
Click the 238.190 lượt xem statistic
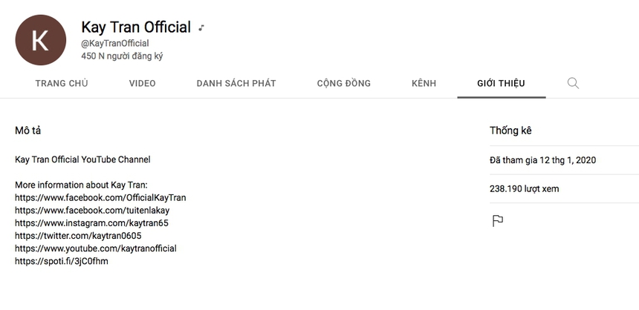[525, 189]
